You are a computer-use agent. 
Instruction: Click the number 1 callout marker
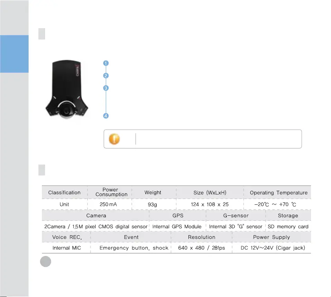[106, 63]
